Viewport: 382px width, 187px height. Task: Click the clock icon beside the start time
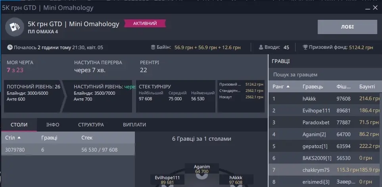10,48
